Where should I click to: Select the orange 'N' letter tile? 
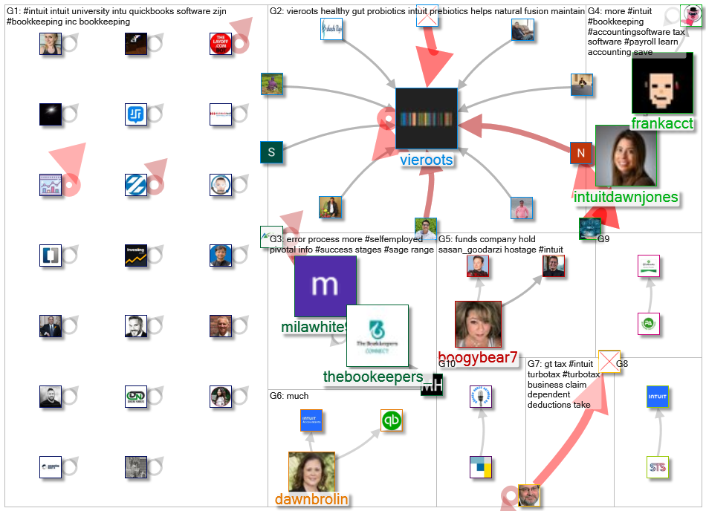[x=581, y=153]
